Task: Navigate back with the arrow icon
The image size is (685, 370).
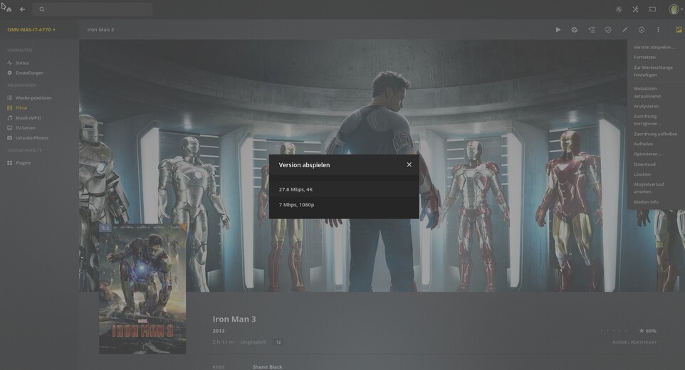Action: tap(22, 9)
